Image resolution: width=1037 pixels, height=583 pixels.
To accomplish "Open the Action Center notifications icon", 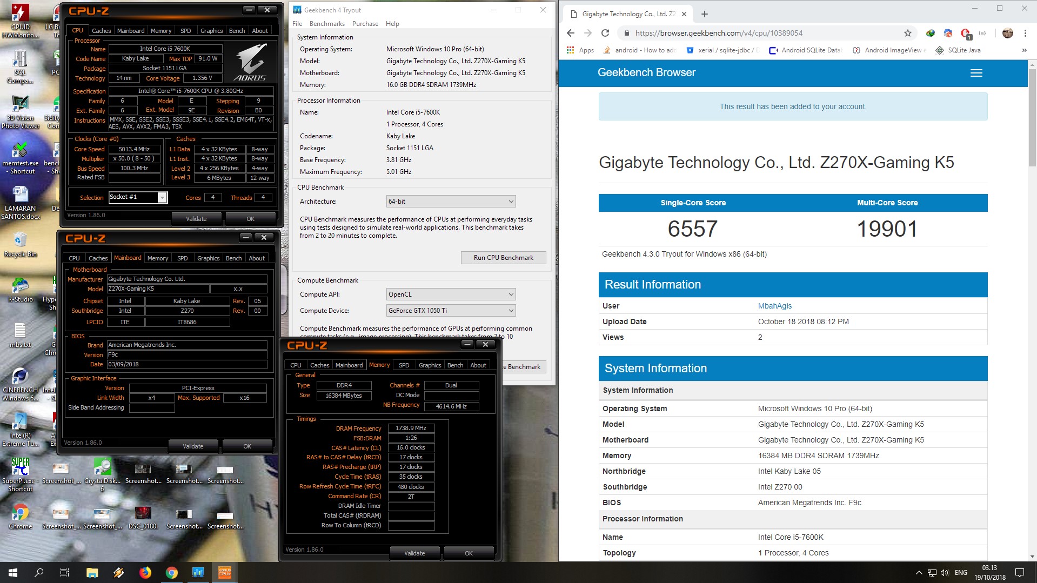I will 1020,573.
